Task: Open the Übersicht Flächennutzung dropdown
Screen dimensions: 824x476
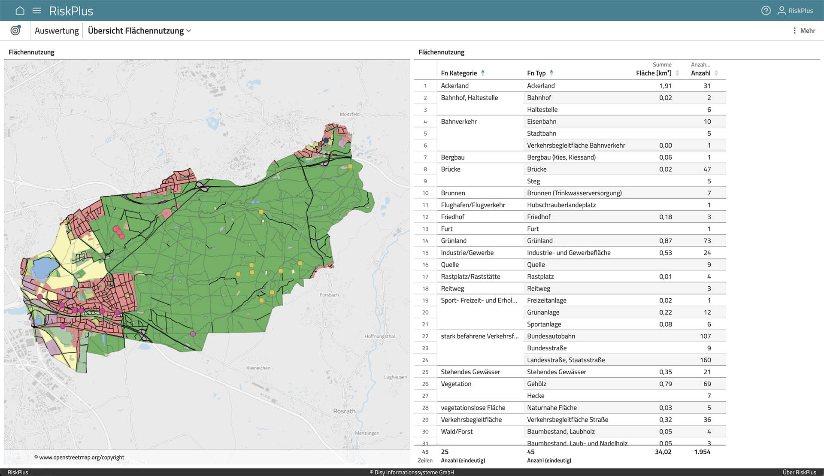Action: pyautogui.click(x=188, y=30)
